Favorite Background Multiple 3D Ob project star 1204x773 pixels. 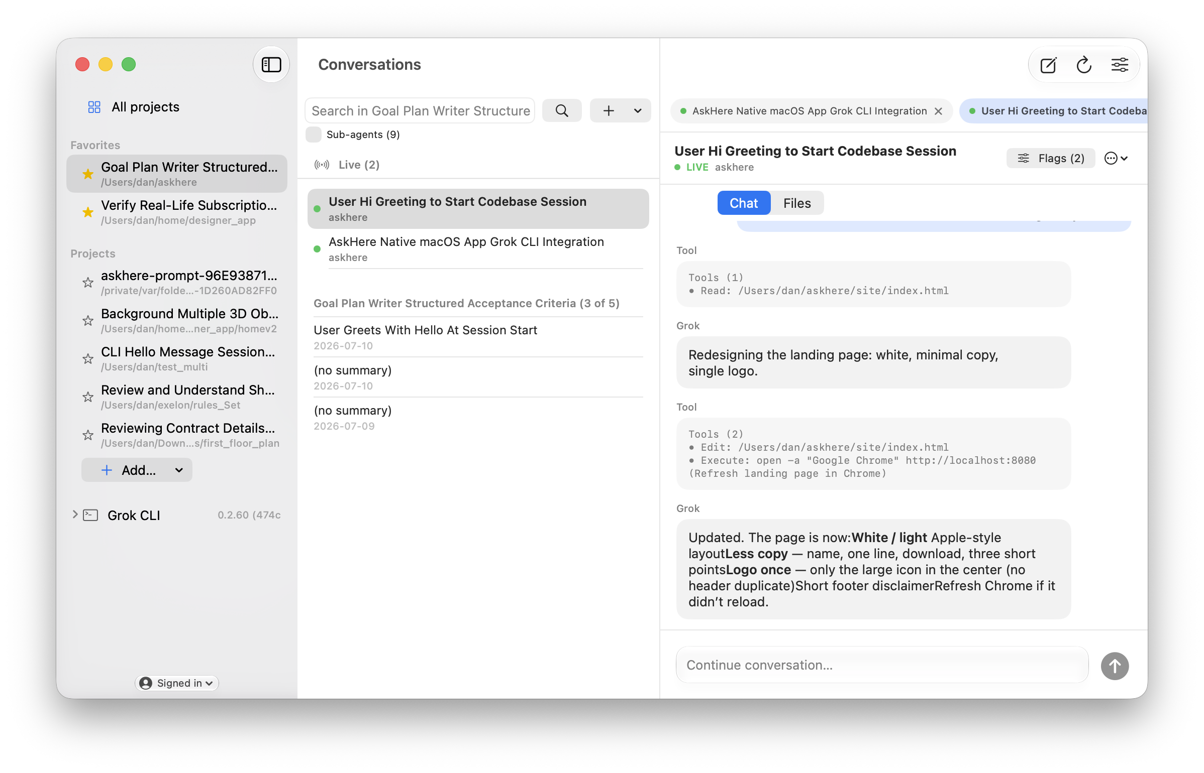[x=88, y=320]
